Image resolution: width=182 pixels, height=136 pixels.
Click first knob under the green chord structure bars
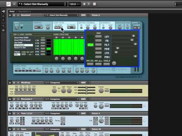[56, 59]
